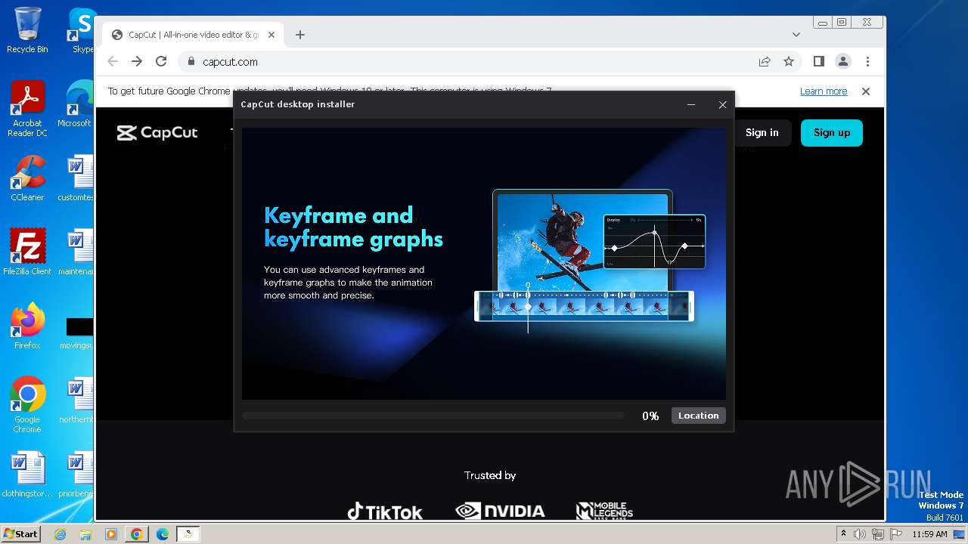The width and height of the screenshot is (968, 544).
Task: Go forward in Chrome
Action: [x=137, y=62]
